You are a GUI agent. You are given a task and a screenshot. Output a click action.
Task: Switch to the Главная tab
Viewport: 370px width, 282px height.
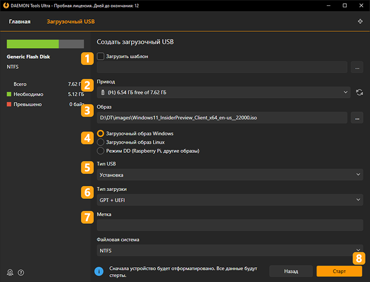click(x=20, y=22)
